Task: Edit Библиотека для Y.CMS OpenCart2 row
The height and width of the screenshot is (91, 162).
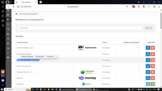Action: coord(148,60)
